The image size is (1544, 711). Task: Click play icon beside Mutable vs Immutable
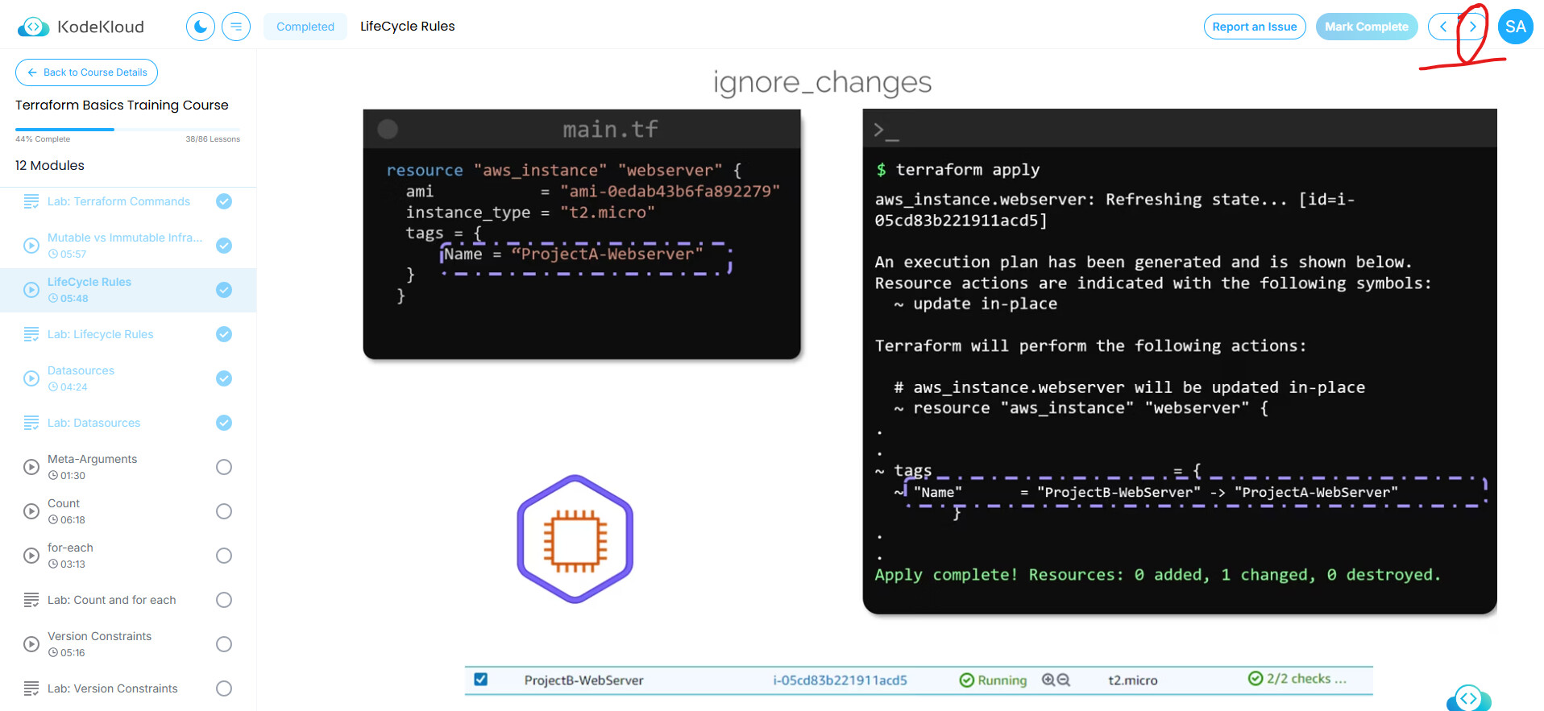point(31,246)
